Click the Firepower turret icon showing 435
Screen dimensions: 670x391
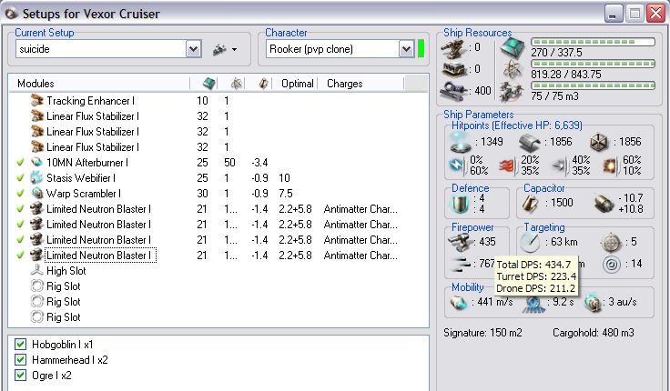[460, 243]
